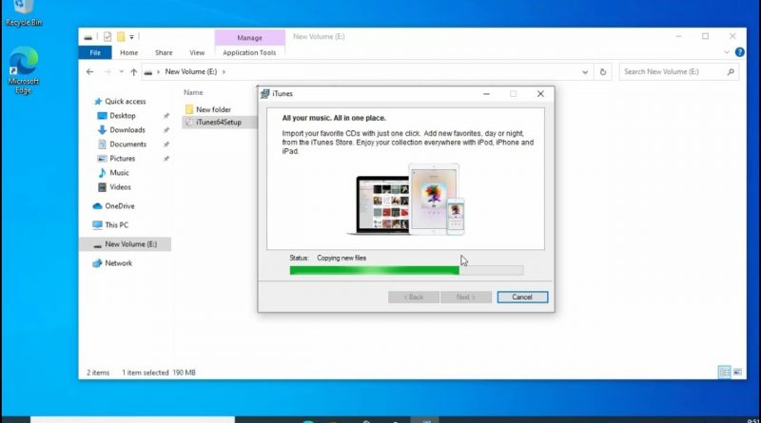Click the 2 items status bar text
Image resolution: width=761 pixels, height=423 pixels.
98,373
